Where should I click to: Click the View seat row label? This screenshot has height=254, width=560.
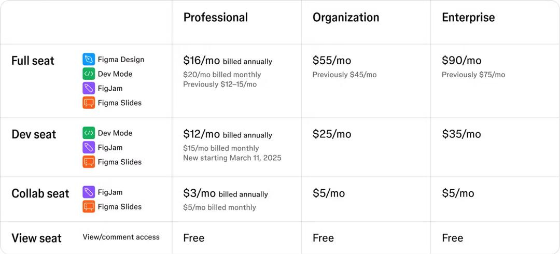[x=36, y=238]
